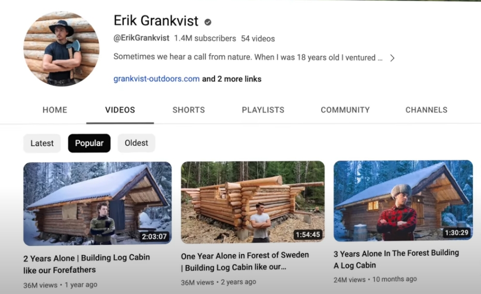Screen dimensions: 481x294
Task: Switch to the HOME tab
Action: tap(55, 110)
